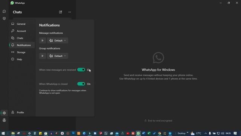Open Settings gear in left rail

[x=4, y=113]
